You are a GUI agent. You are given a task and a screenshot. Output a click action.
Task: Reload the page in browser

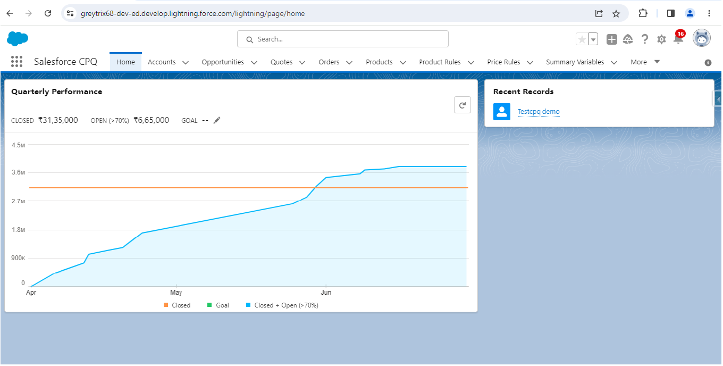click(48, 13)
